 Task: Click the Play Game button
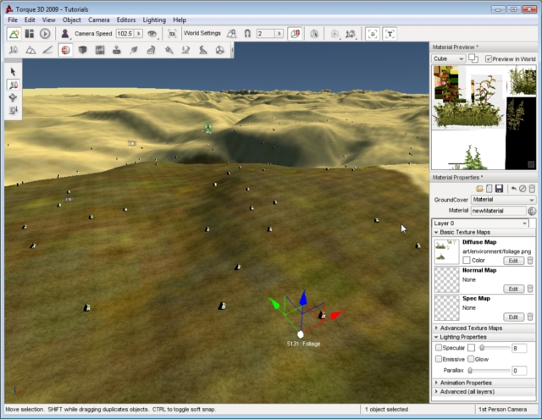click(45, 34)
